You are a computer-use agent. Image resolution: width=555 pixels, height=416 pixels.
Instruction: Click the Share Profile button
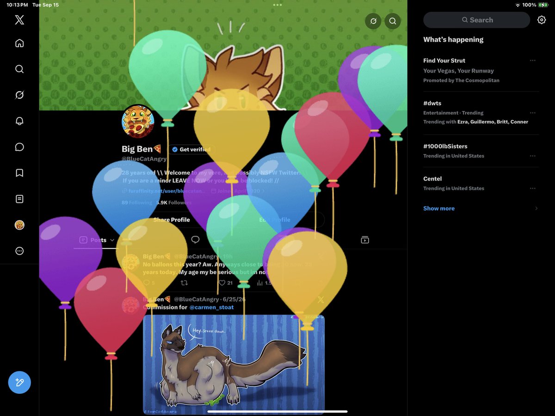(x=172, y=220)
